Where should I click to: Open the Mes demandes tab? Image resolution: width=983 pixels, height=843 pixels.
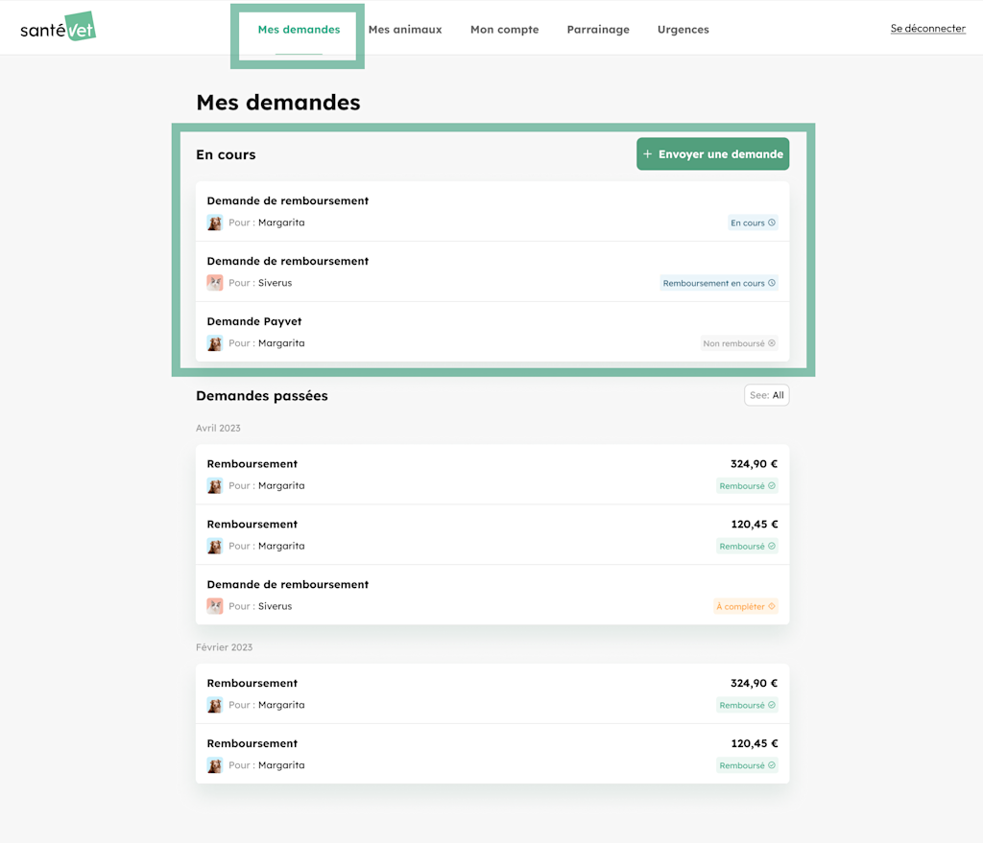pos(299,30)
